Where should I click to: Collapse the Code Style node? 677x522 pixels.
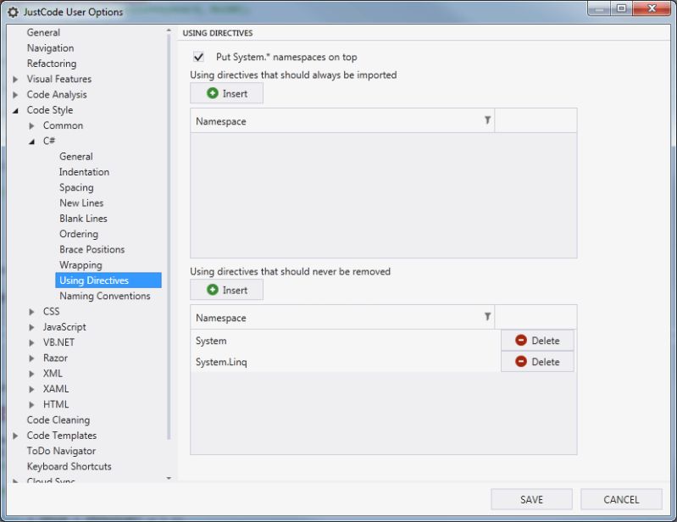15,110
